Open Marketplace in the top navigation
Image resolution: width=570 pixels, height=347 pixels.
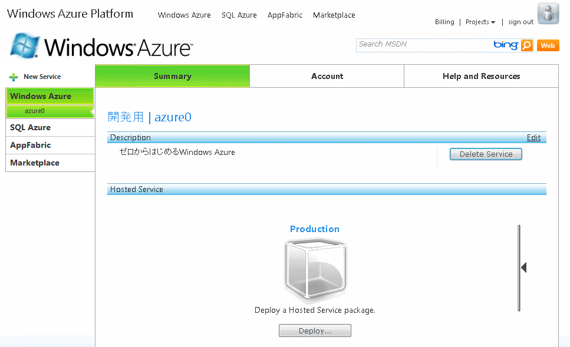tap(334, 15)
